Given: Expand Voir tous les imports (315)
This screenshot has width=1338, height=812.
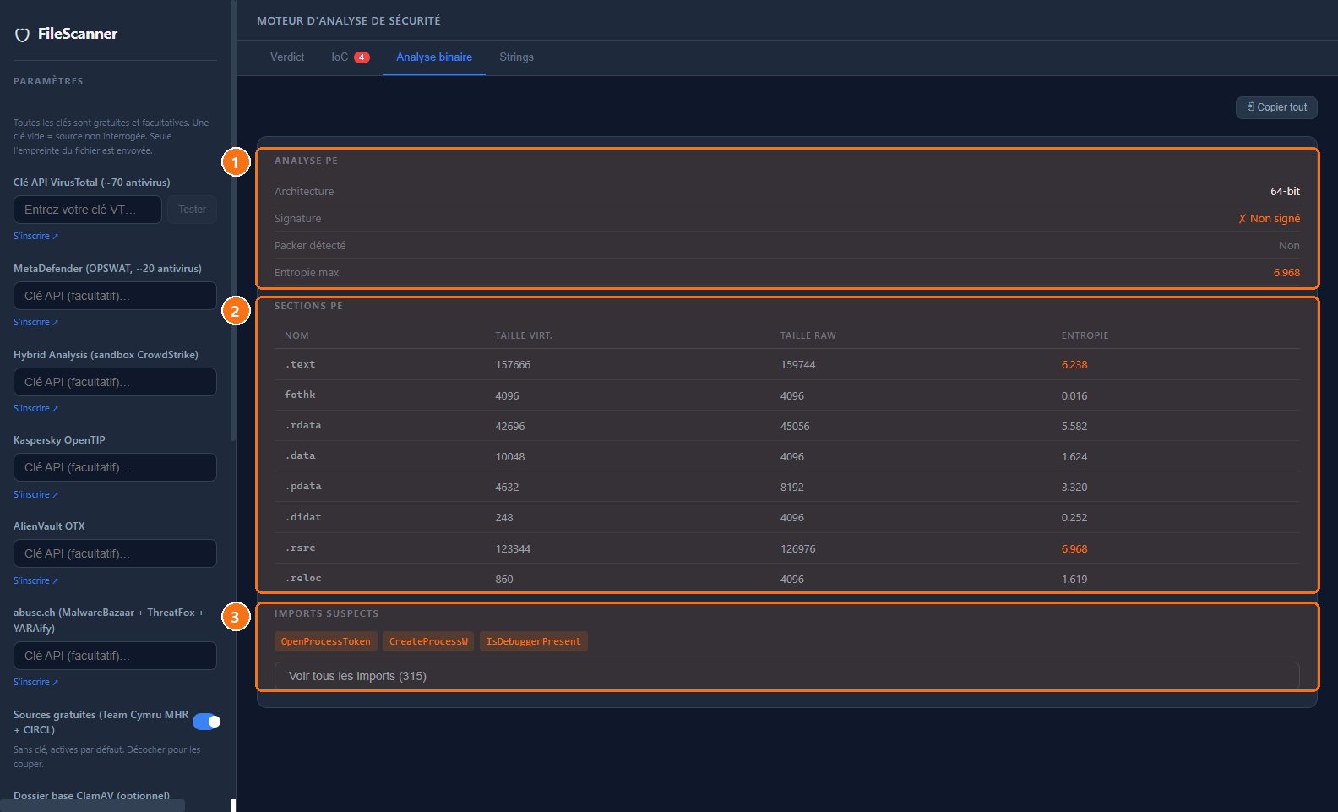Looking at the screenshot, I should point(786,676).
